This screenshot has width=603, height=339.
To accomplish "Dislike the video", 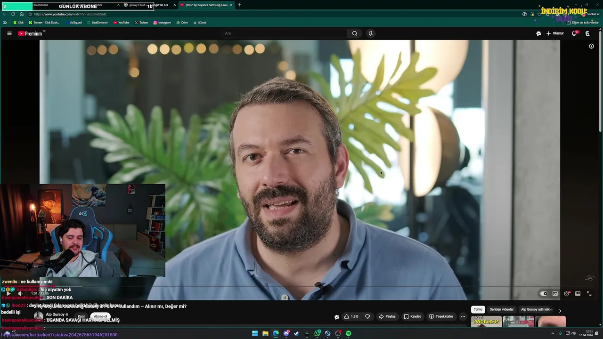I will click(367, 316).
